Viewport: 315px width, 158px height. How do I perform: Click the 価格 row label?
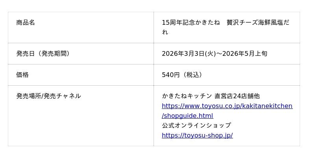22,75
